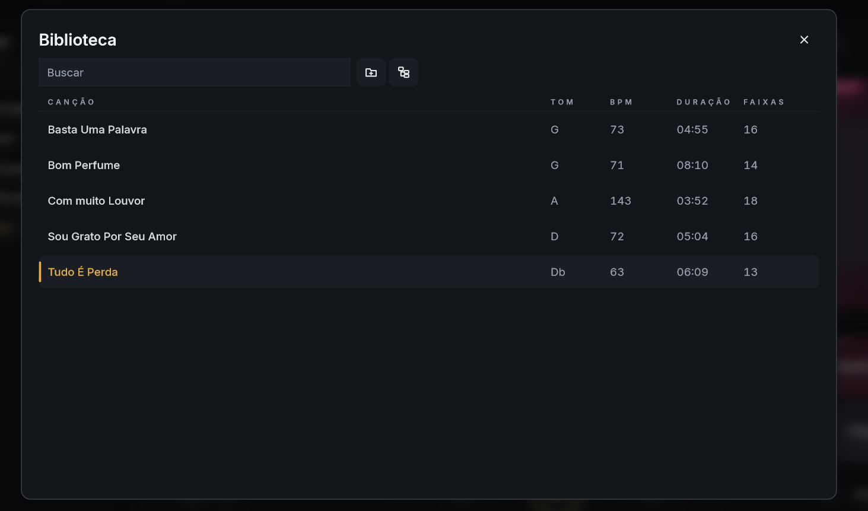Click the 08:10 duration value
The width and height of the screenshot is (868, 511).
(692, 165)
